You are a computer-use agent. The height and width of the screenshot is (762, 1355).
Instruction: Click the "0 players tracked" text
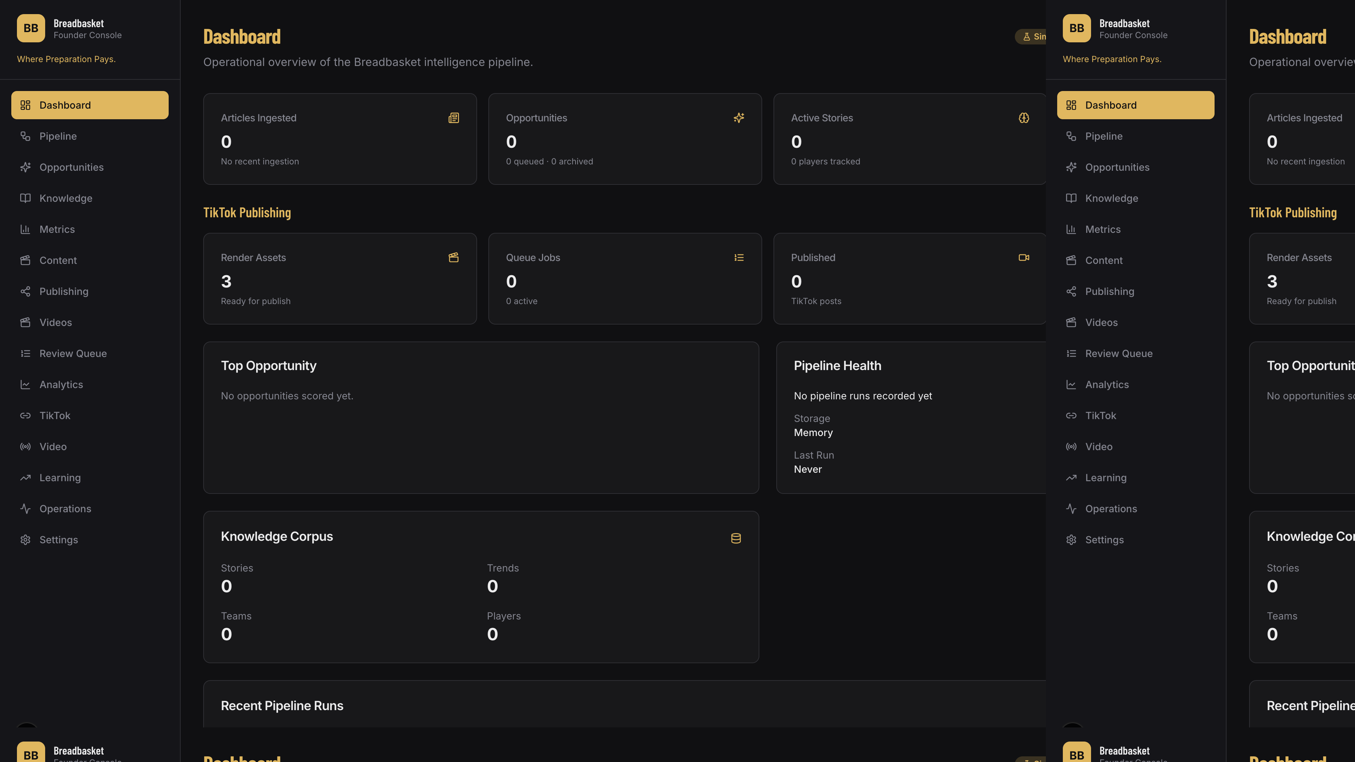point(825,162)
